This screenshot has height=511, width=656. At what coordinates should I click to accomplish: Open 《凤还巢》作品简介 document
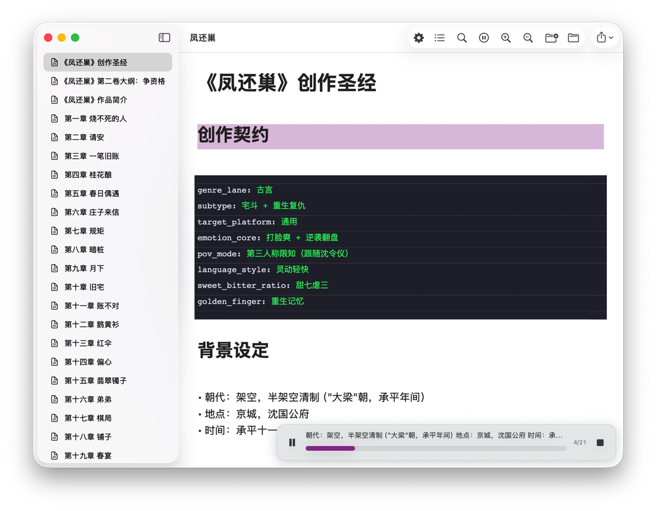pyautogui.click(x=108, y=100)
